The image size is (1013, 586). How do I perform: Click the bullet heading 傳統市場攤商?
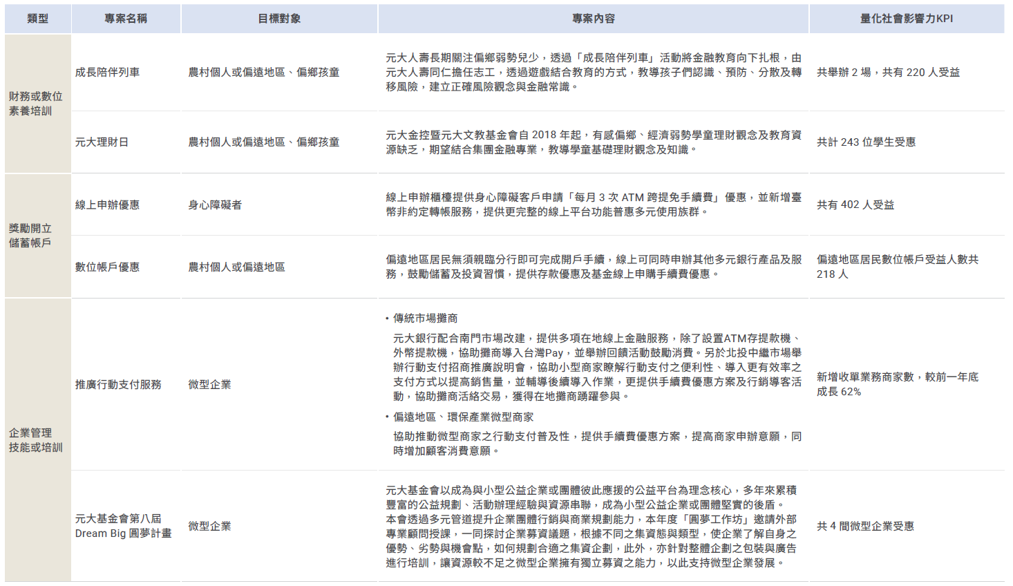[x=425, y=318]
